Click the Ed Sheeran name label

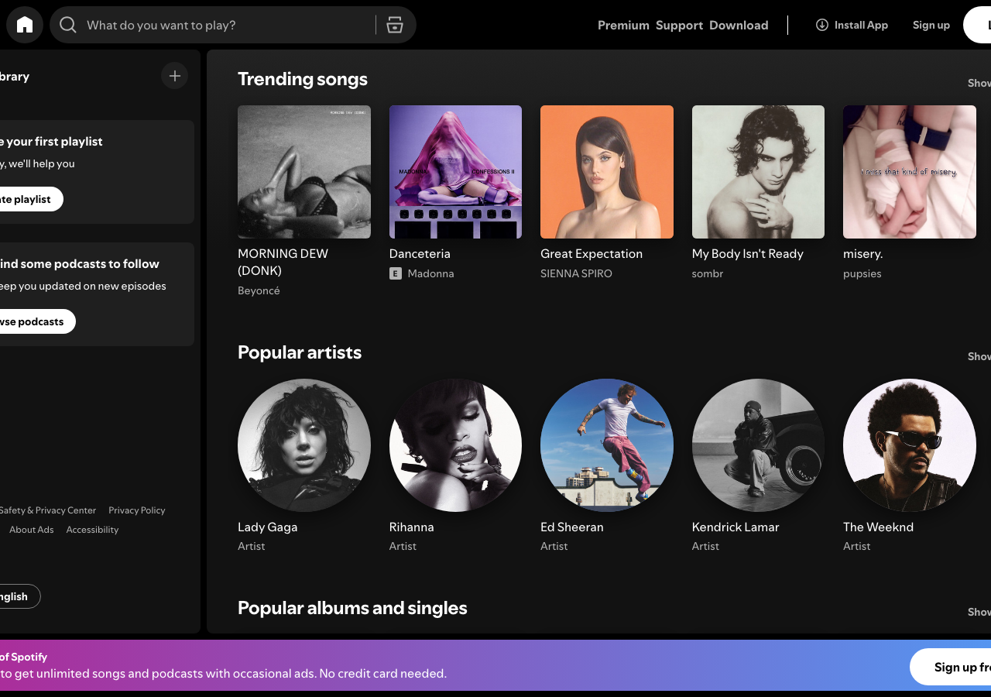tap(572, 527)
